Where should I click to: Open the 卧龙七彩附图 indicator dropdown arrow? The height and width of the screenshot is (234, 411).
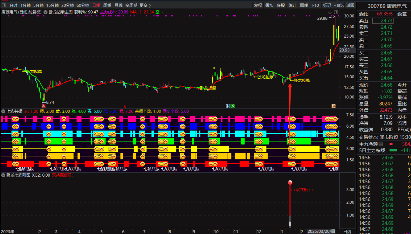pyautogui.click(x=3, y=175)
